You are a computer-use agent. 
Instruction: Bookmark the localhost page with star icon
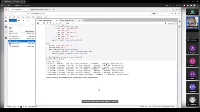(157, 13)
